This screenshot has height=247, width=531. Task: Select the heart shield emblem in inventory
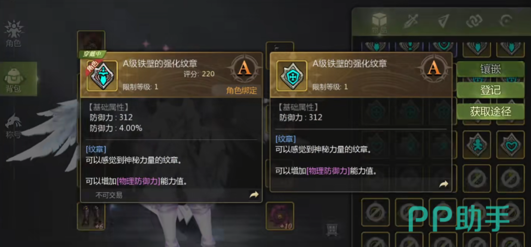[510, 145]
